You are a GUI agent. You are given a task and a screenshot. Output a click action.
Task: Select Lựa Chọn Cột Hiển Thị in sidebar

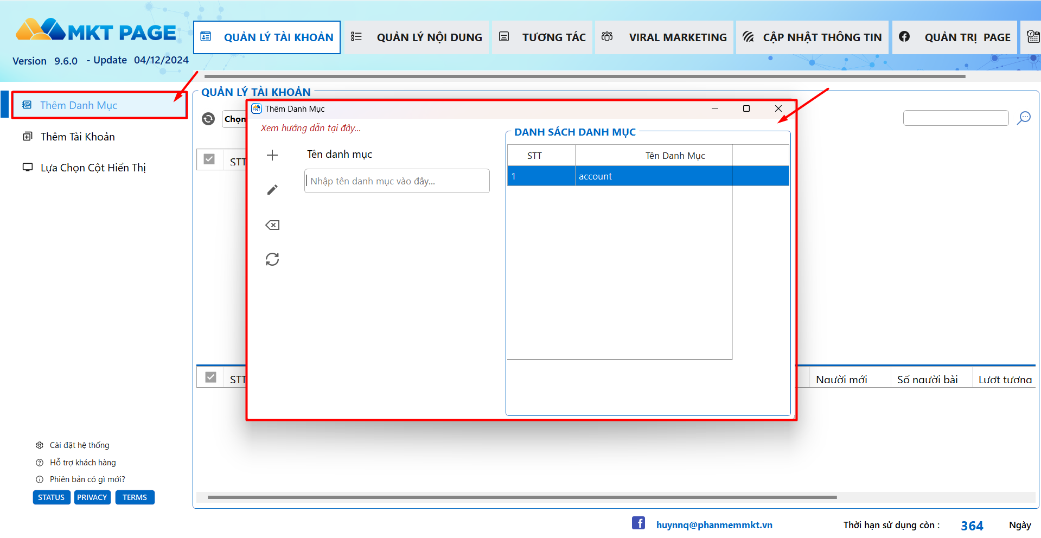coord(93,168)
